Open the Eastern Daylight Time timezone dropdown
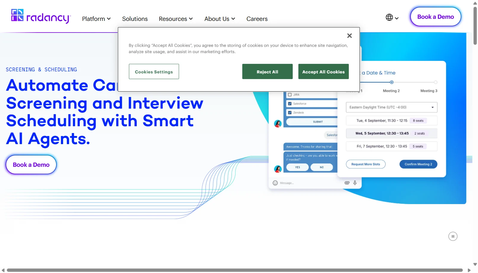 391,107
